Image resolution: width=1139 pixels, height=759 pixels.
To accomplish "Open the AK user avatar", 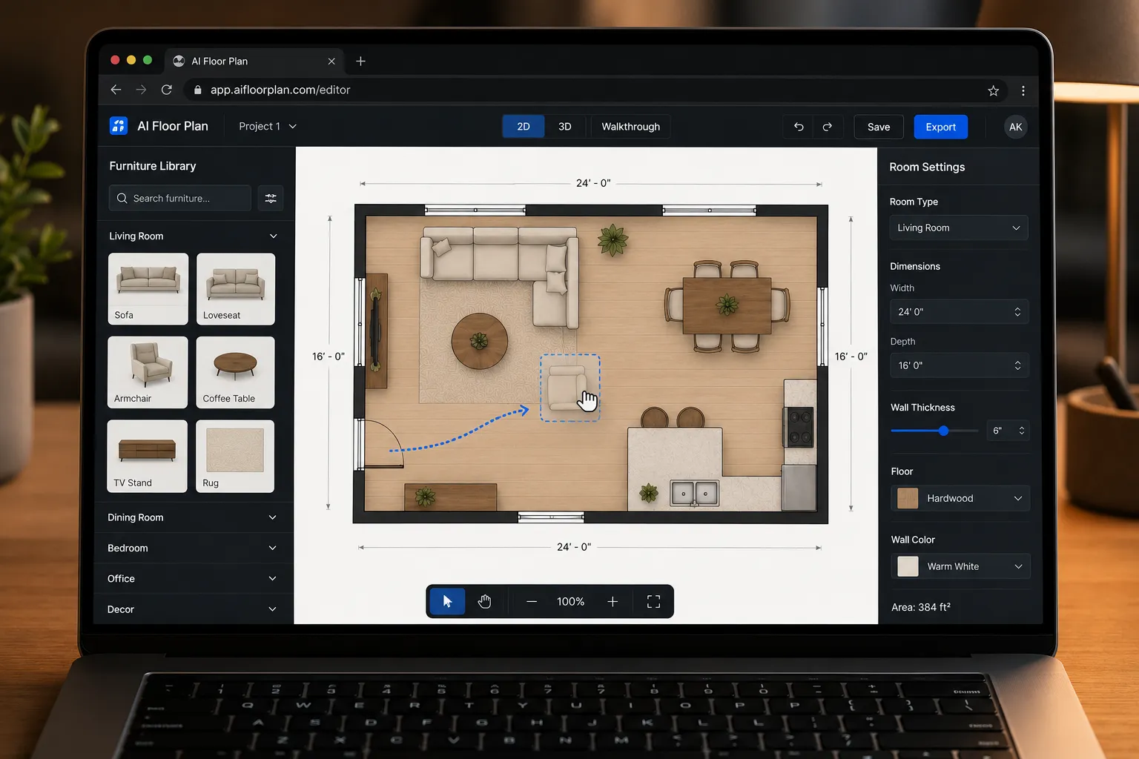I will [x=1015, y=127].
